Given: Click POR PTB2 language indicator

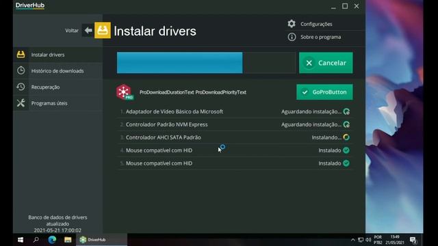Looking at the screenshot, I should pyautogui.click(x=378, y=240).
